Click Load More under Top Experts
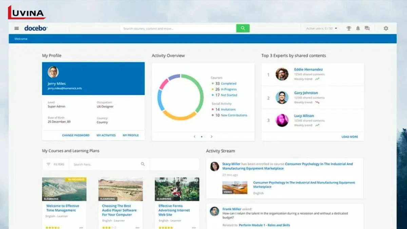Screen dimensions: 407x229 point(349,137)
